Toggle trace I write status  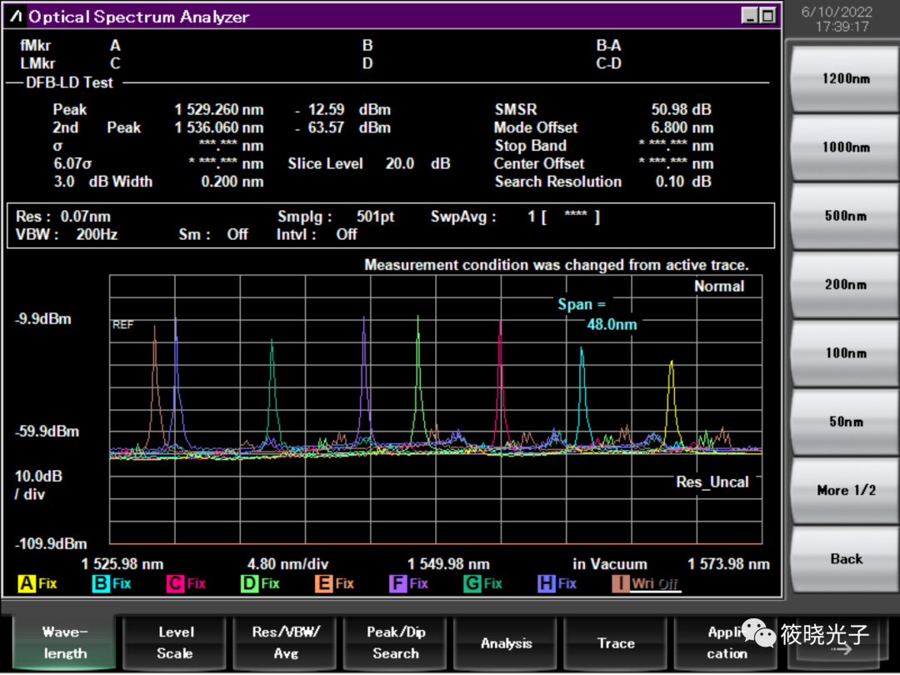coord(646,583)
